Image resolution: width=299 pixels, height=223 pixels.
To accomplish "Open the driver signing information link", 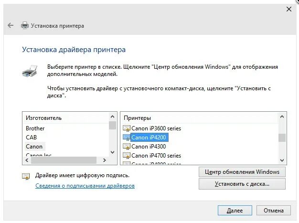I will click(85, 186).
